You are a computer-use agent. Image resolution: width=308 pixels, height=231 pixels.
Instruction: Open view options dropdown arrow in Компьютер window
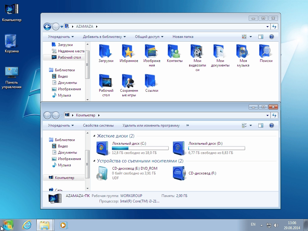point(251,125)
